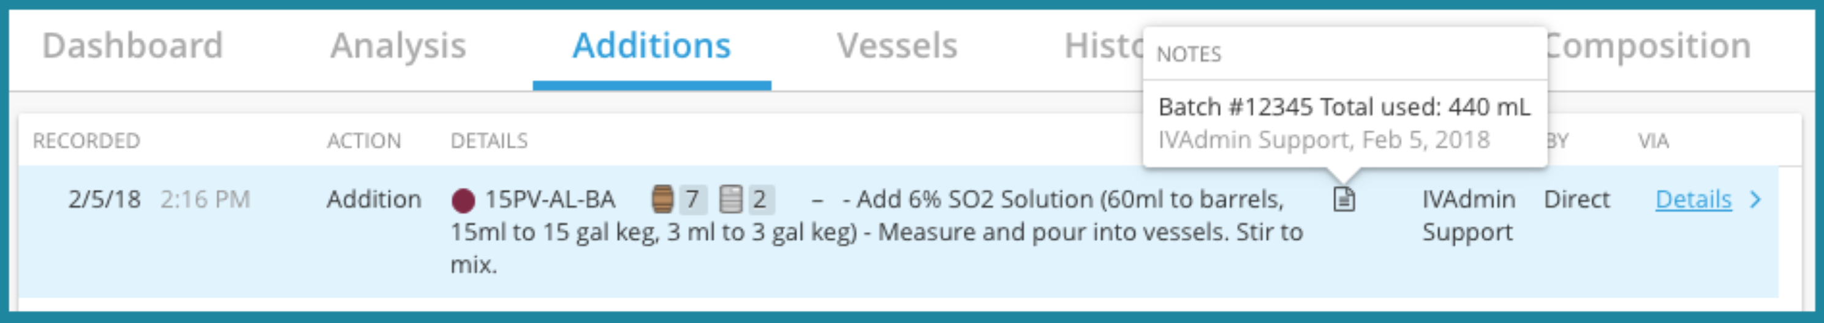Screen dimensions: 1824x323
Task: Click the barrel icon next to 7
Action: (662, 199)
